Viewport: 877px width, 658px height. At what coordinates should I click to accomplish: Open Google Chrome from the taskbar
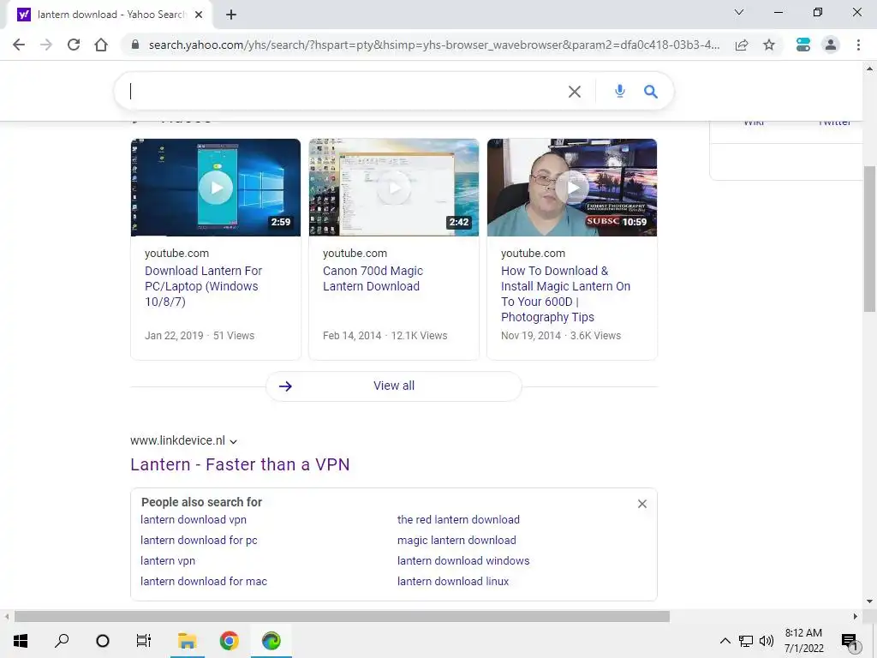tap(229, 641)
